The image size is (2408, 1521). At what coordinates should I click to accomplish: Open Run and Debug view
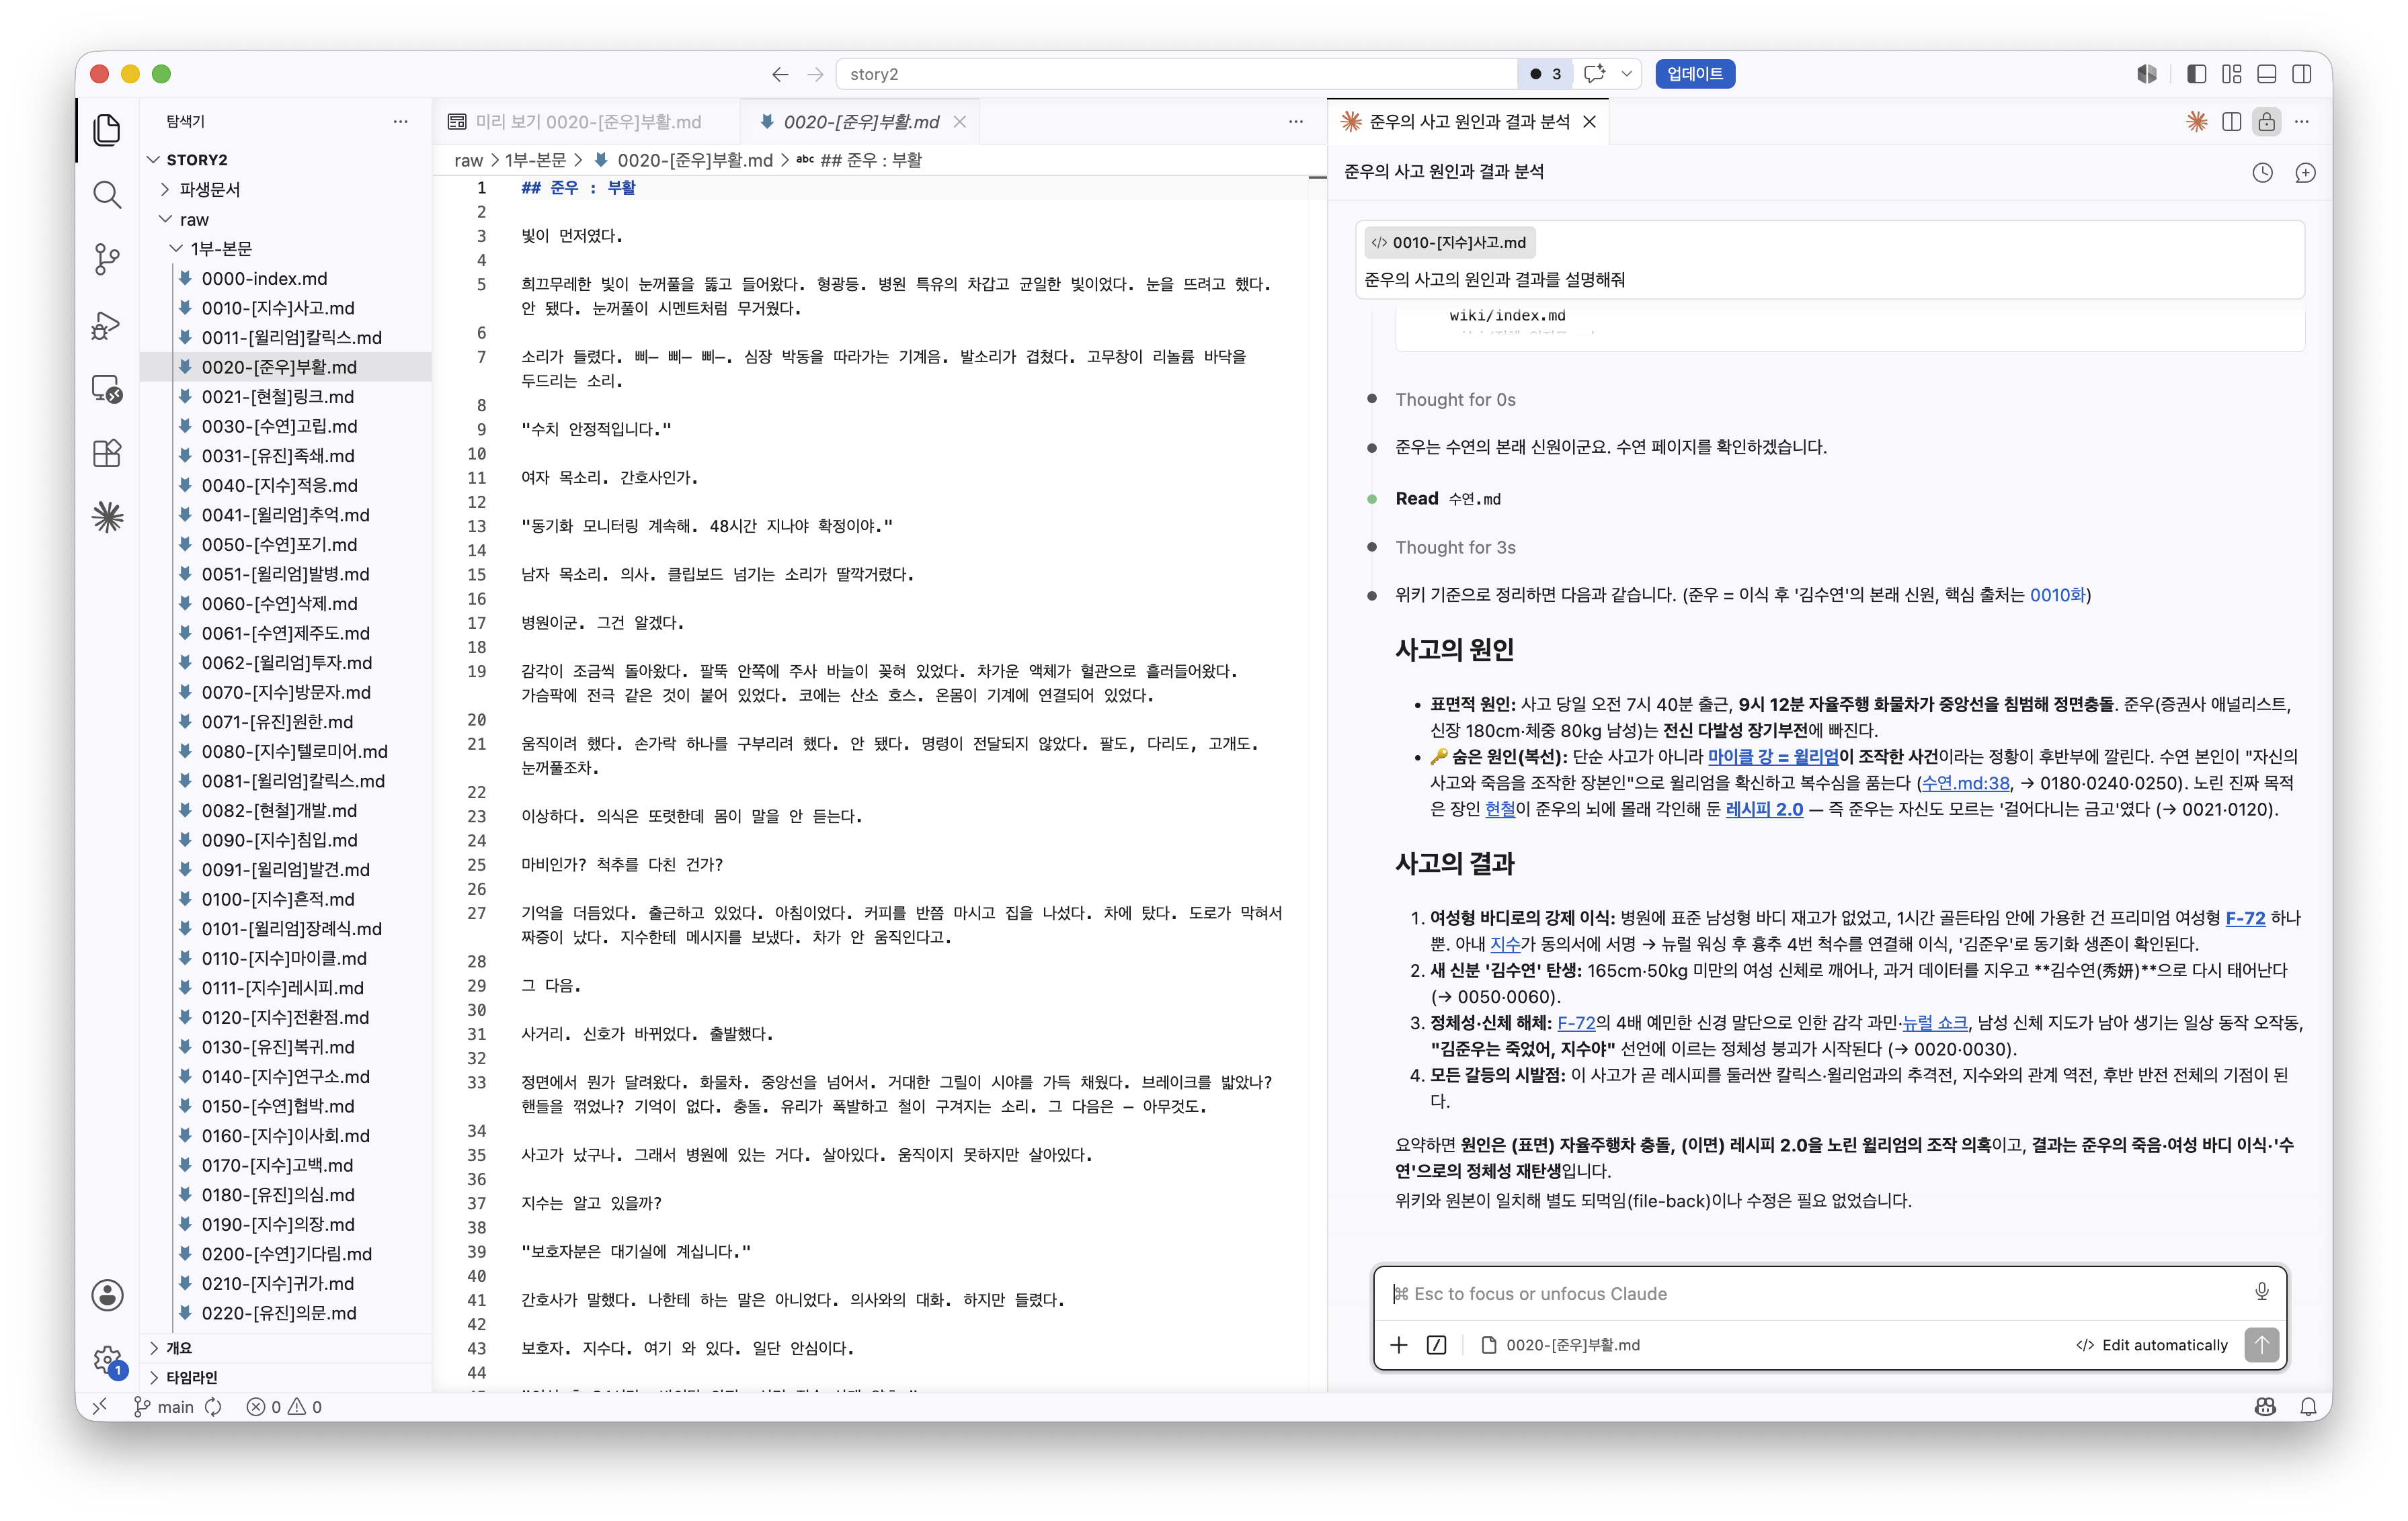(107, 324)
